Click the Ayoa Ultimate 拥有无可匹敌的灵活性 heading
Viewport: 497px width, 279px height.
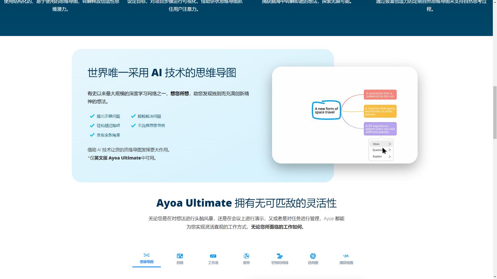(246, 203)
